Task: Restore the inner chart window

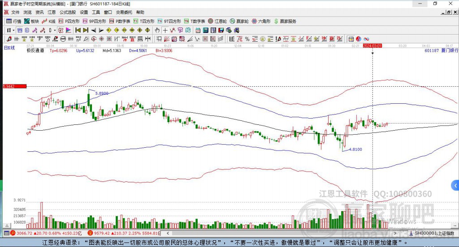Action: click(x=449, y=12)
